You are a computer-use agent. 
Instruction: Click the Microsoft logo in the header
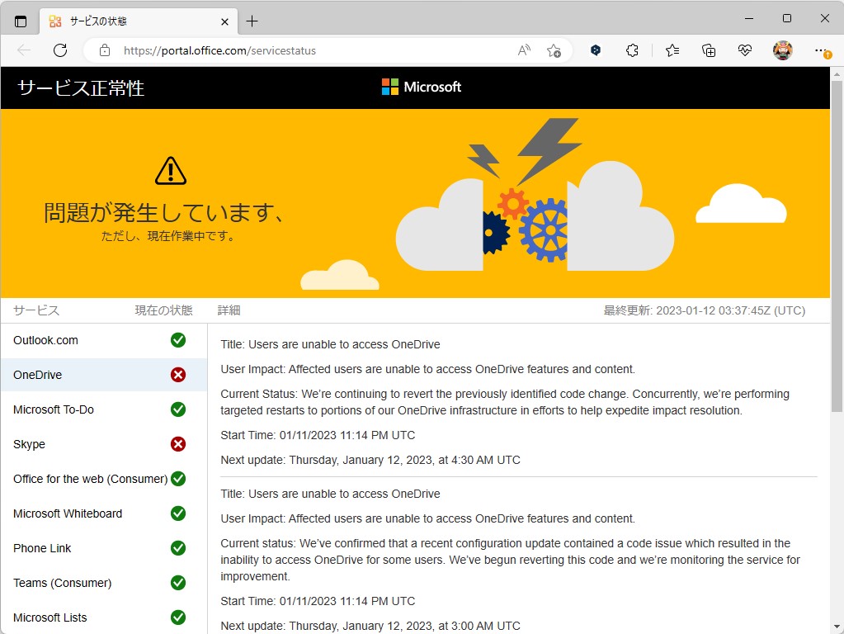(x=421, y=86)
